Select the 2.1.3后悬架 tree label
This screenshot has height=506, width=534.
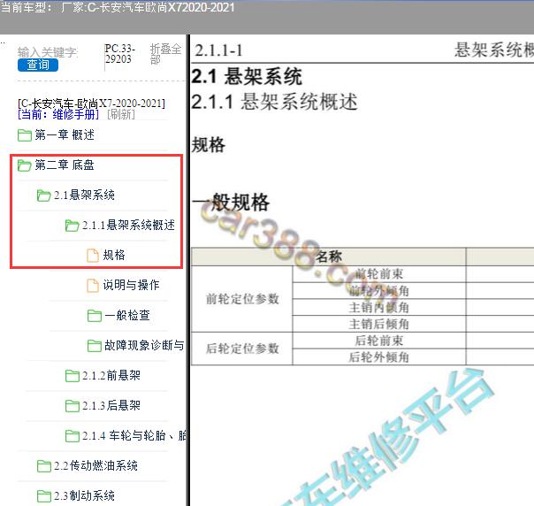pyautogui.click(x=111, y=405)
